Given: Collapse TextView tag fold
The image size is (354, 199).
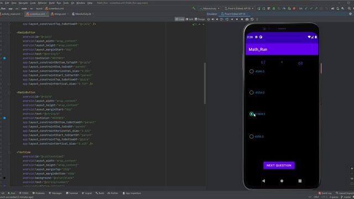Looking at the screenshot, I should coord(9,153).
